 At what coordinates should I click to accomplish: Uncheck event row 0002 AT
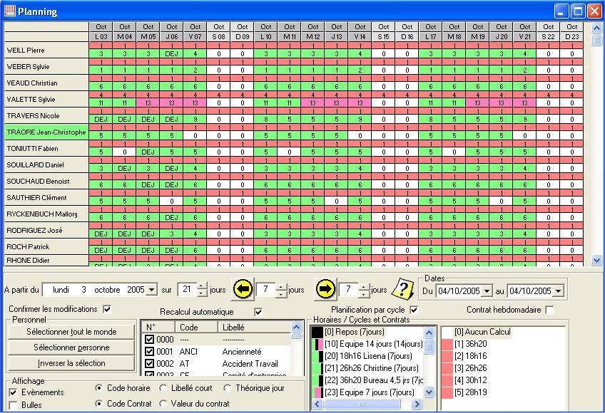tap(149, 363)
